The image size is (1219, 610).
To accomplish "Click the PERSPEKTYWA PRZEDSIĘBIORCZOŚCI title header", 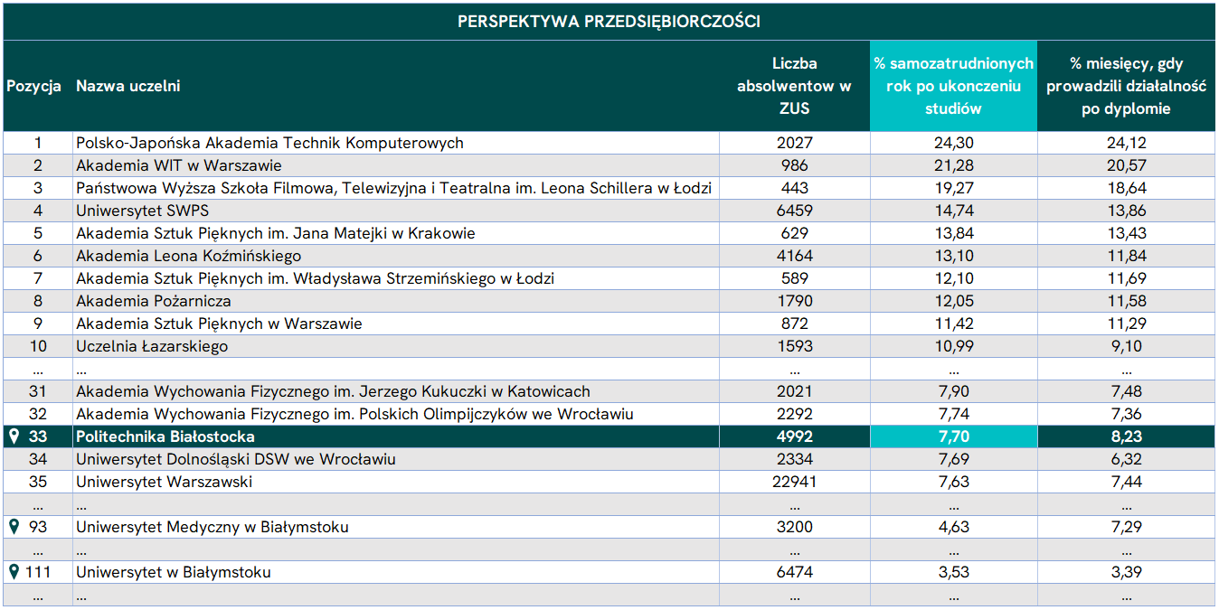I will pos(609,22).
